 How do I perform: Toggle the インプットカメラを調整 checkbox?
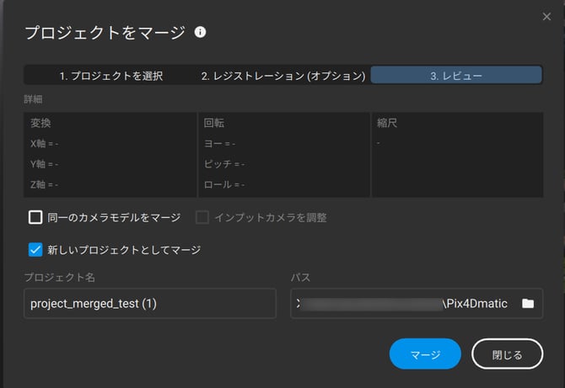tap(202, 218)
